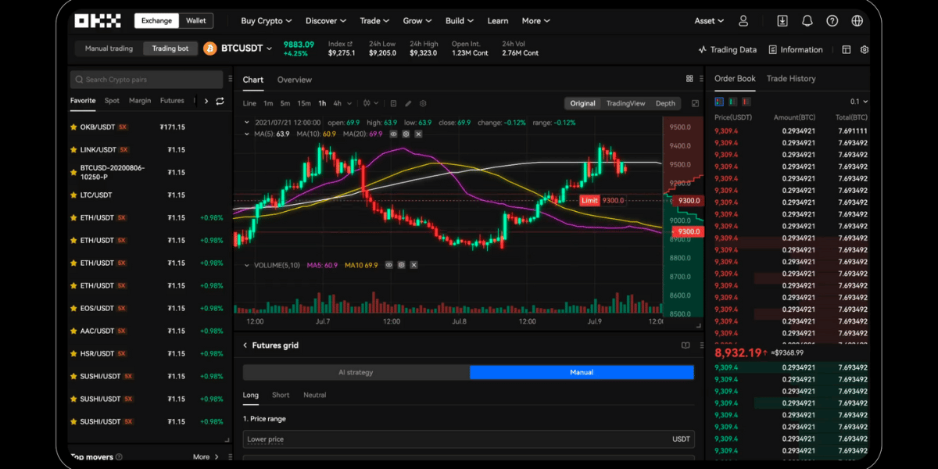Viewport: 938px width, 469px height.
Task: Open BTCUSDT pair selector dropdown
Action: pyautogui.click(x=270, y=48)
